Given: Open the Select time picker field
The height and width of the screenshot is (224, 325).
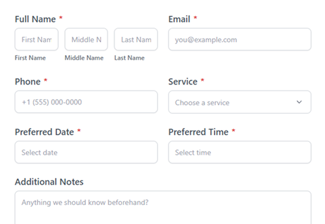Looking at the screenshot, I should tap(240, 152).
